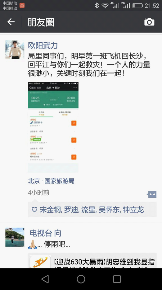162x290 pixels.
Task: Open the user name 电视台 向
Action: [46, 233]
